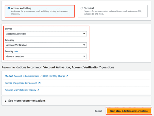Open Service charge free tier account link
This screenshot has height=116, width=154.
tap(21, 83)
